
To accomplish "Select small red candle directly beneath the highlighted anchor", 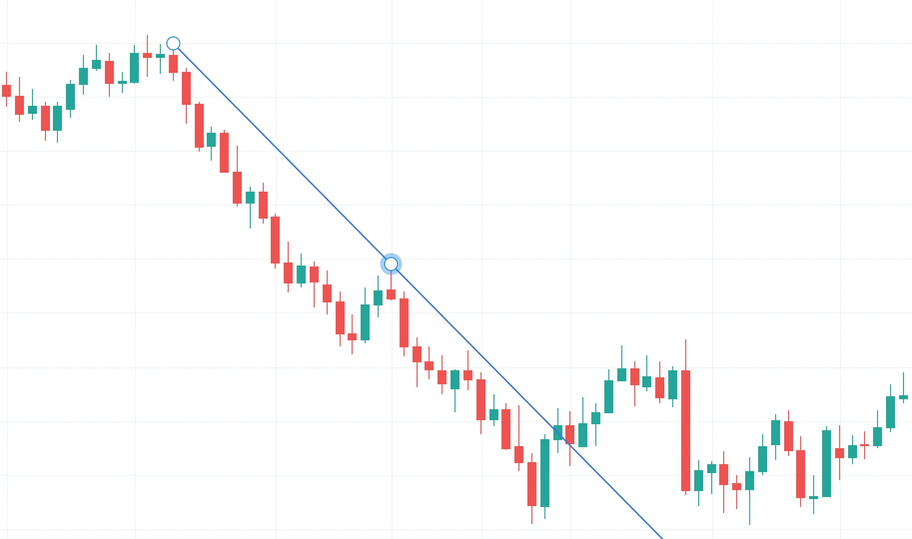I will coord(391,294).
